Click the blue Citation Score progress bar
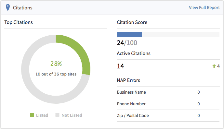This screenshot has height=129, width=224. point(129,34)
